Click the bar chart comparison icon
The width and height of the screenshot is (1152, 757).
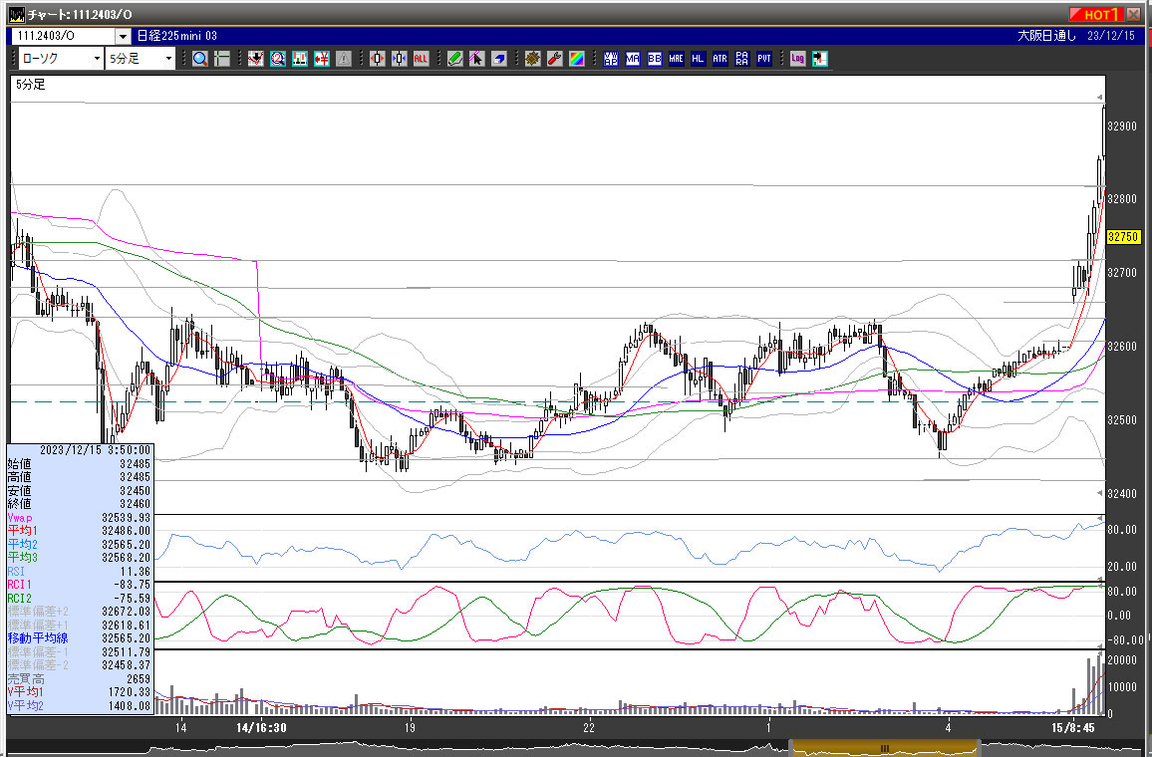pos(300,59)
